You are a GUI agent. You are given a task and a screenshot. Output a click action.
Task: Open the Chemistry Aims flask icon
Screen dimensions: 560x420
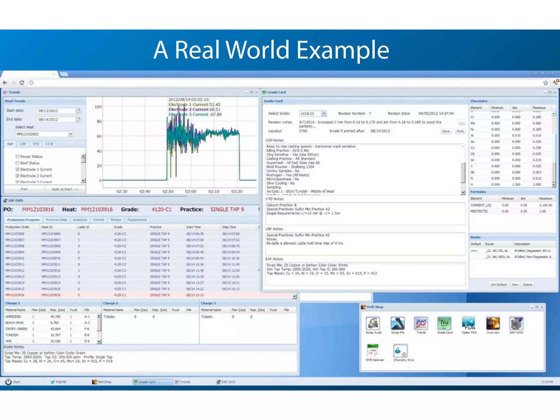[x=401, y=351]
